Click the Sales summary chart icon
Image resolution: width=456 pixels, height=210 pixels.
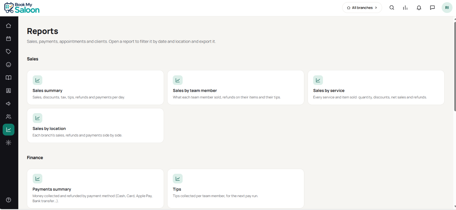coord(38,80)
